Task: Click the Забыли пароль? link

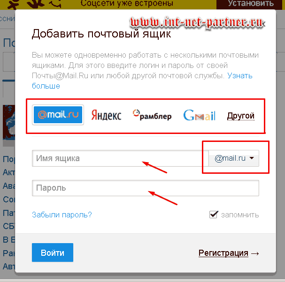Action: pos(62,215)
